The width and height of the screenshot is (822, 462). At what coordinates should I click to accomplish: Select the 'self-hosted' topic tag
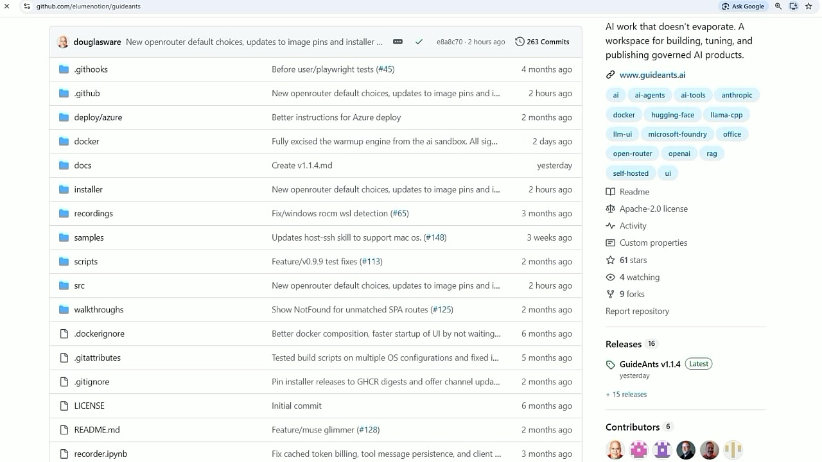tap(631, 173)
